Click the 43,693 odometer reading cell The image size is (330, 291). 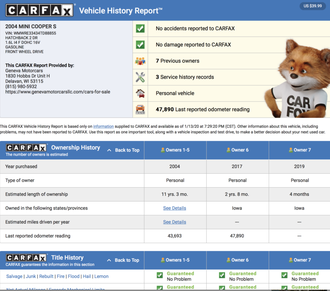[175, 236]
